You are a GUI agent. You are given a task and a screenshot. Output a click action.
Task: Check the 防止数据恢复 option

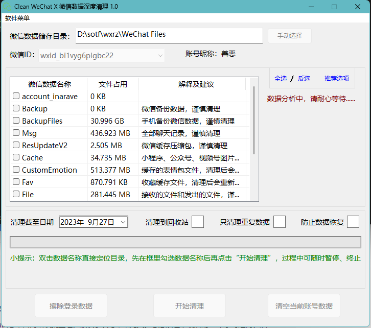click(353, 222)
